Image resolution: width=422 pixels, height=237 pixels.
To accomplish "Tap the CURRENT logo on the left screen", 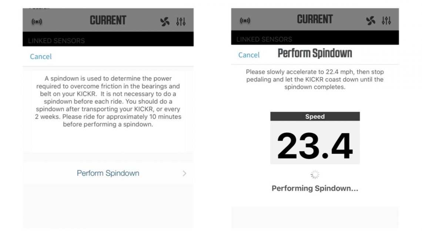I will (x=108, y=20).
